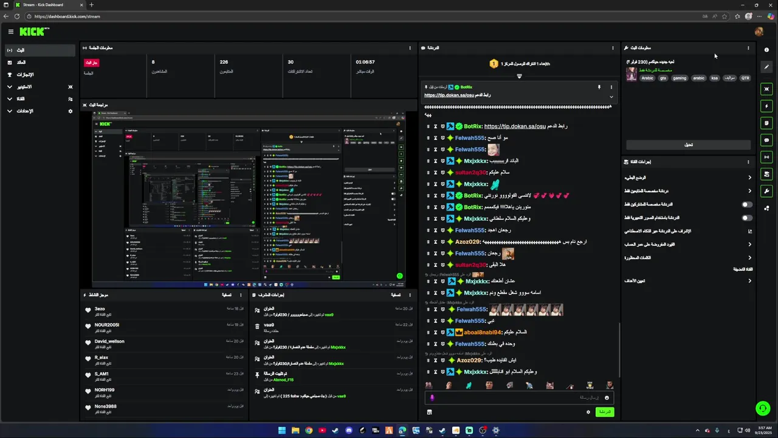Click the 'gaming' stream tag
Viewport: 778px width, 438px height.
[680, 78]
